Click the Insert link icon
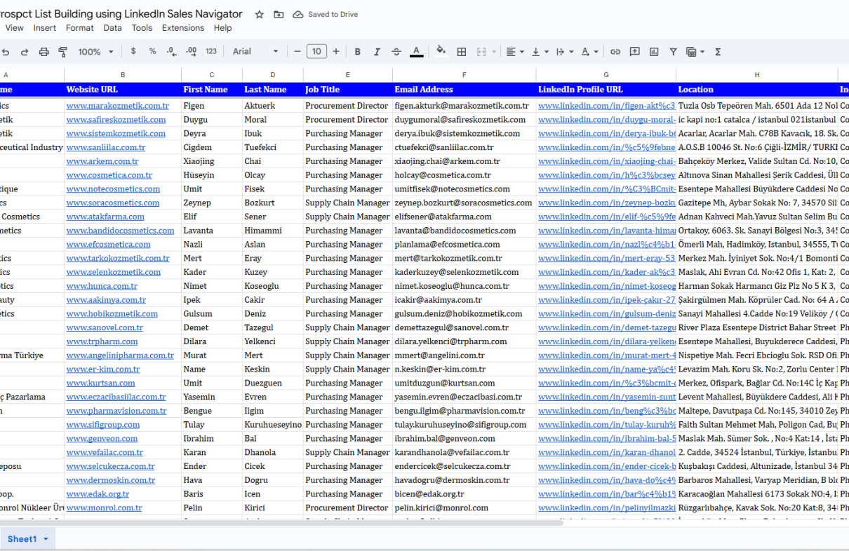849x551 pixels. (615, 52)
